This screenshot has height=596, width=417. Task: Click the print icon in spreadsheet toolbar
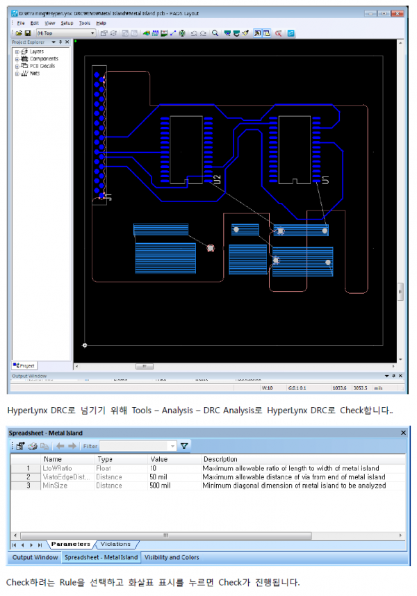click(x=32, y=446)
